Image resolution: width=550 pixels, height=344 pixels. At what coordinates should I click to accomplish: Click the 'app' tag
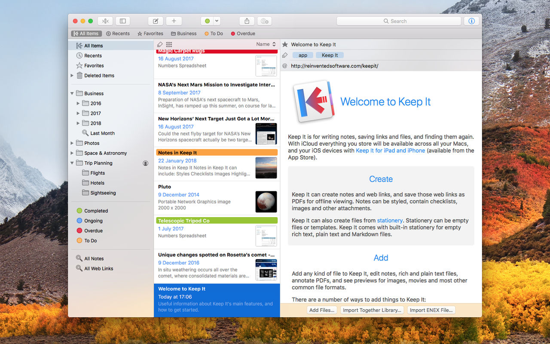(303, 55)
